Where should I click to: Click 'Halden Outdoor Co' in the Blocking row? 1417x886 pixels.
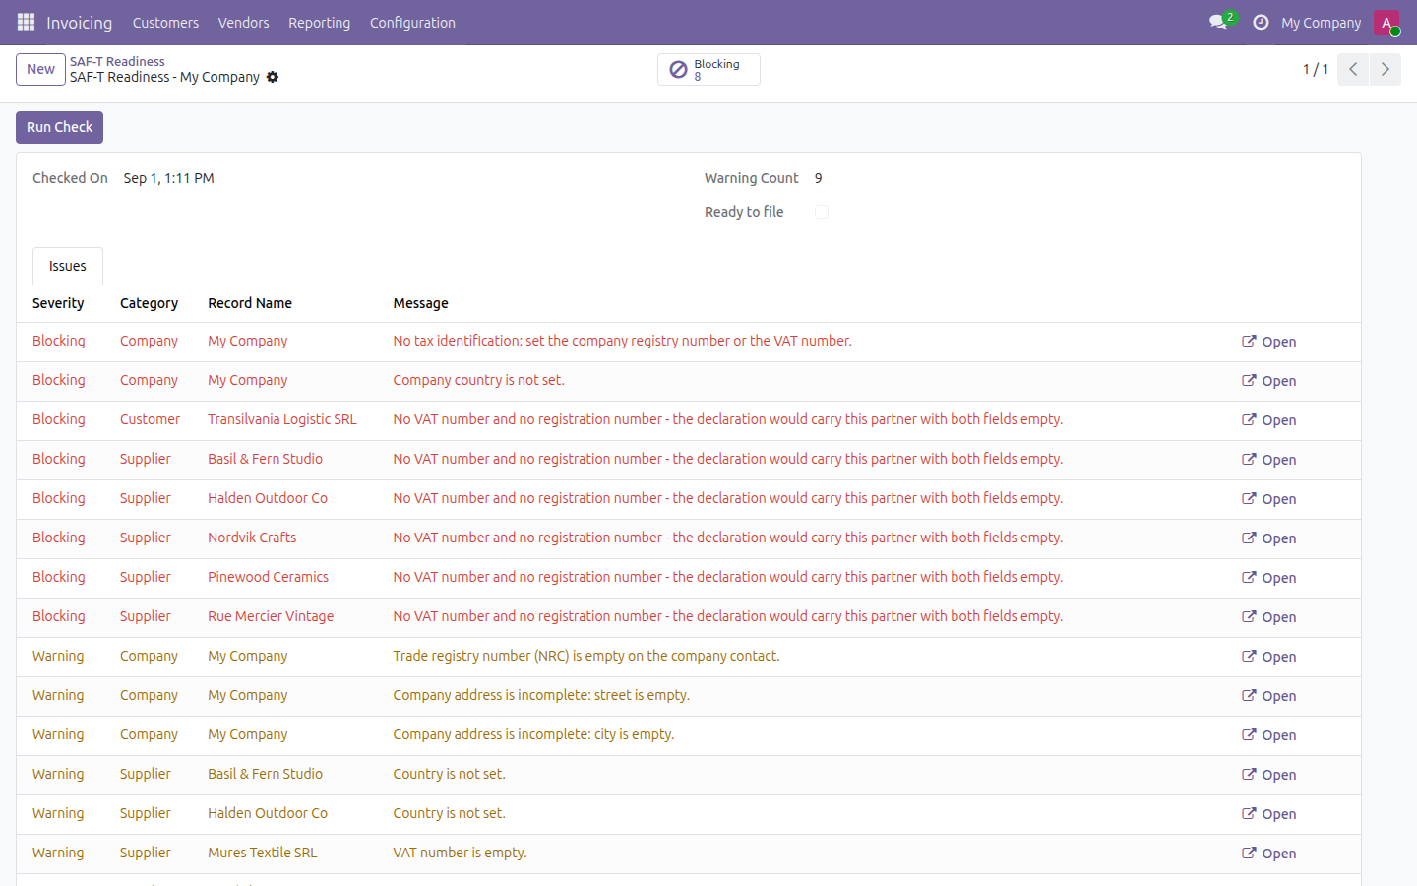point(268,498)
